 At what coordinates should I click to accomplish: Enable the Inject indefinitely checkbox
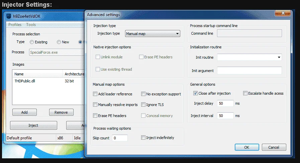[143, 137]
